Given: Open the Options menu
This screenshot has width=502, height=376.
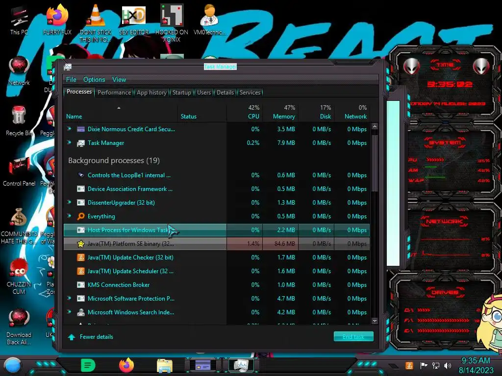Looking at the screenshot, I should (x=94, y=80).
